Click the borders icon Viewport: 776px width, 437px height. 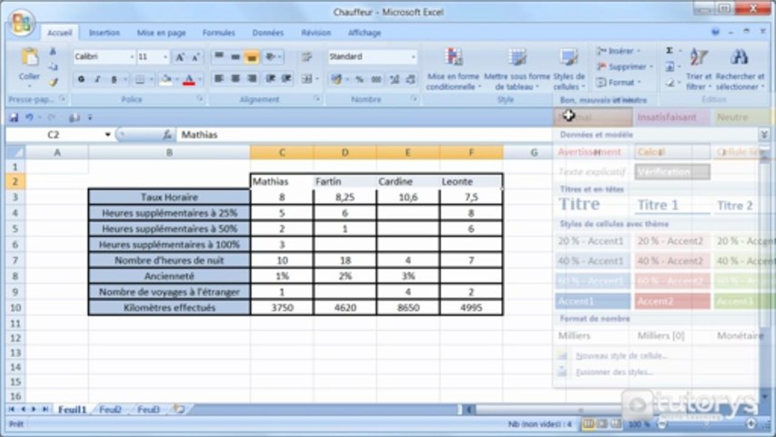tap(139, 79)
